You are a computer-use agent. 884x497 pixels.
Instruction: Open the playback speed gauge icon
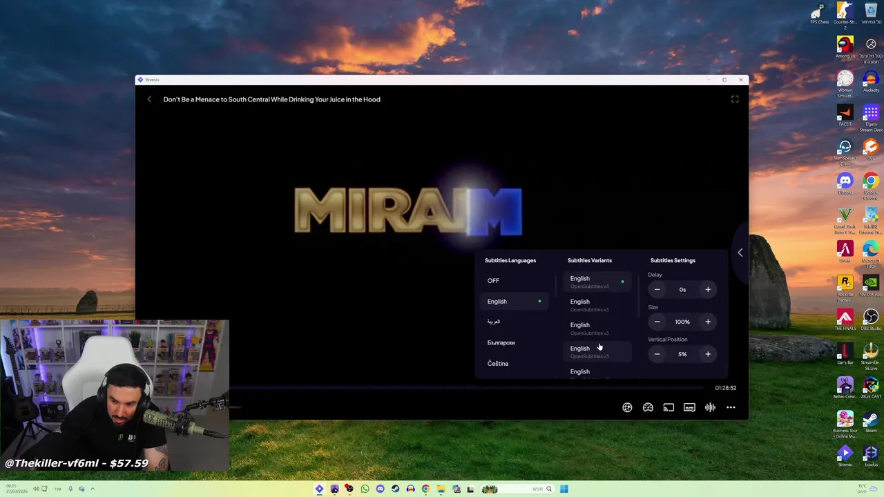pyautogui.click(x=648, y=408)
